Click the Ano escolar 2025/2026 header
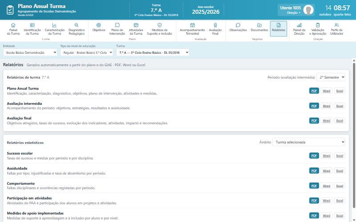356x222 pixels. pos(206,10)
